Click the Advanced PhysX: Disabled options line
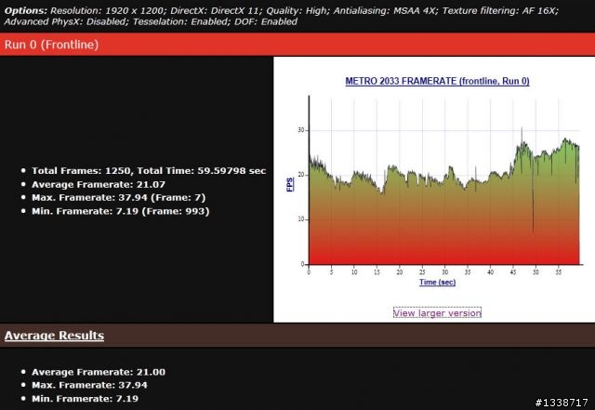This screenshot has height=410, width=595. pyautogui.click(x=151, y=21)
